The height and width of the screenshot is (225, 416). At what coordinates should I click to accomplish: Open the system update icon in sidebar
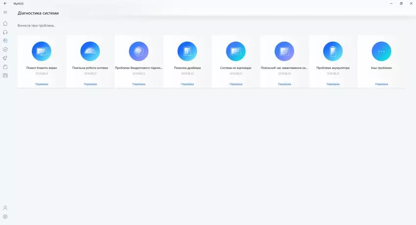(x=5, y=49)
